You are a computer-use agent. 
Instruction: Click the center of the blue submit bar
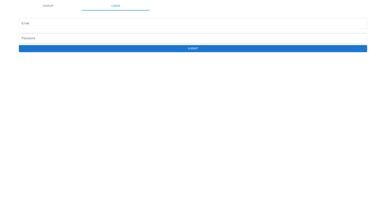tap(193, 48)
